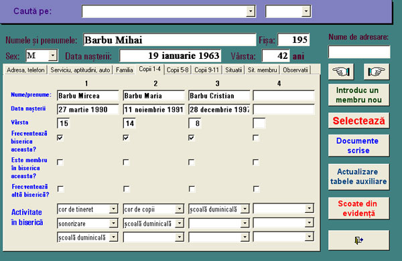Check 'Este membru' for child 4

tap(256, 162)
